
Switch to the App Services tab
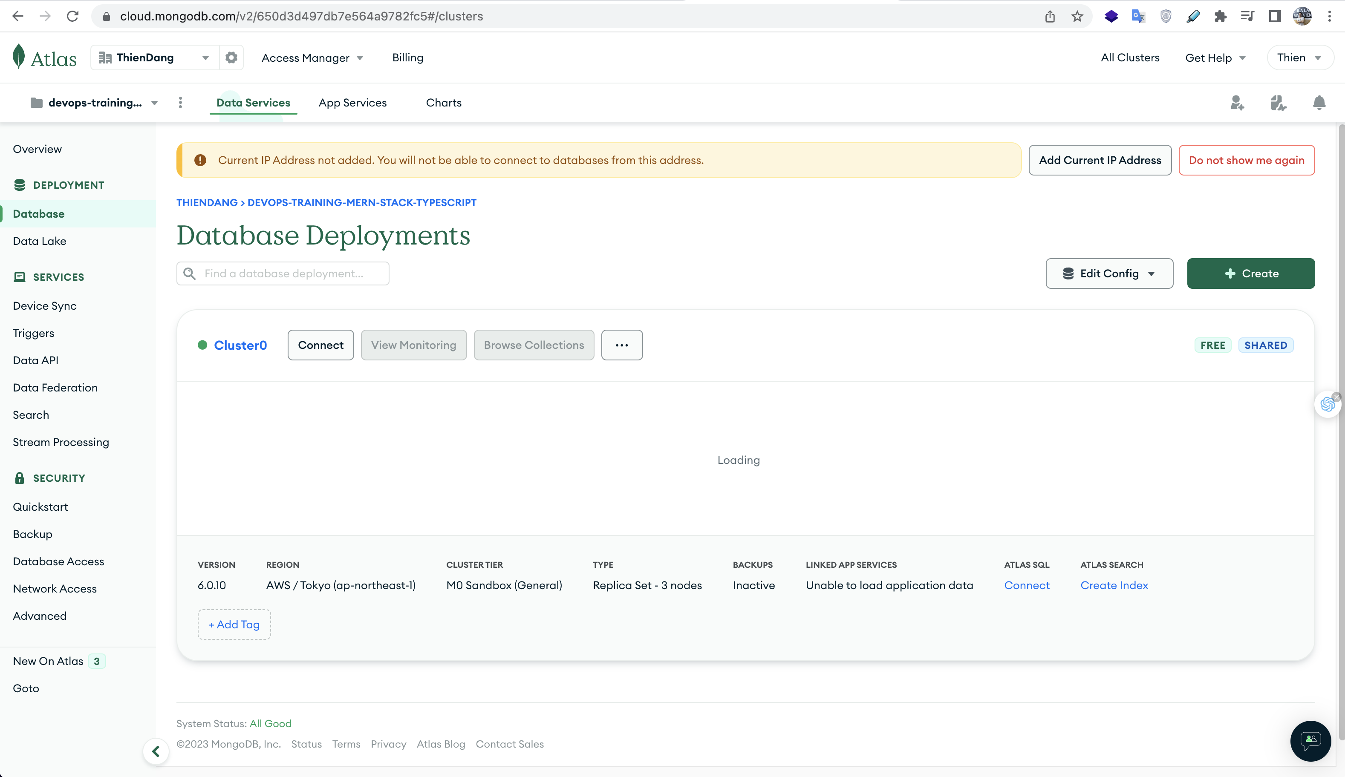point(352,103)
